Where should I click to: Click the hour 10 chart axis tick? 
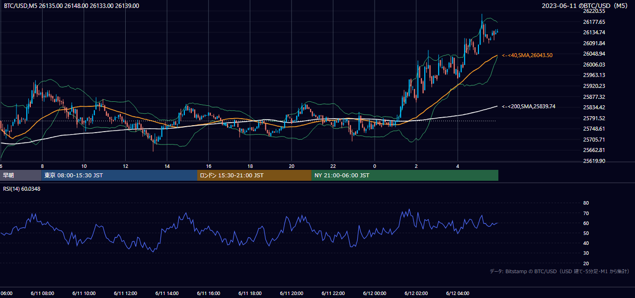click(x=84, y=166)
